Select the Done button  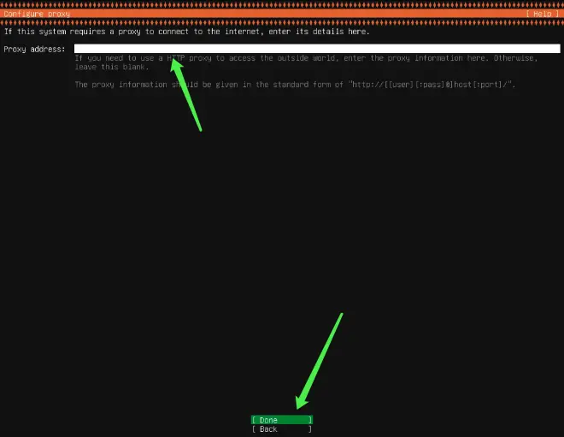coord(282,420)
